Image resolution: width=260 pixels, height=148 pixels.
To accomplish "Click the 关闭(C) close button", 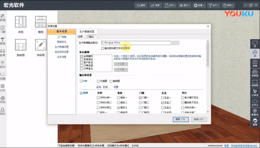I will (x=199, y=119).
